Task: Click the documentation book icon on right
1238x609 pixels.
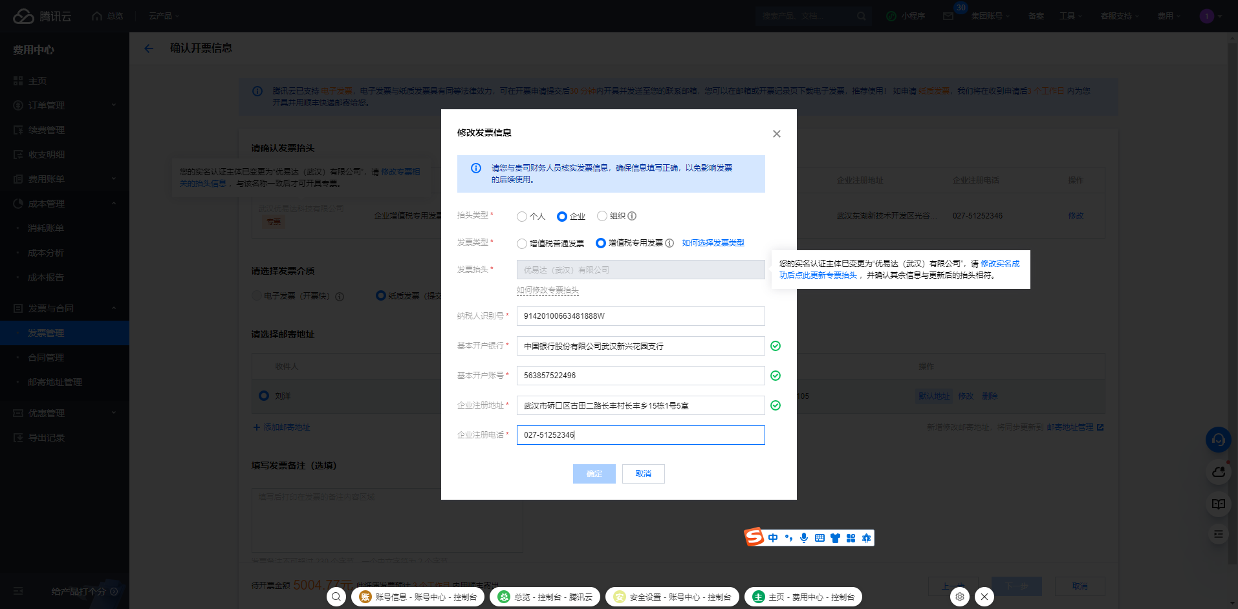Action: pyautogui.click(x=1218, y=504)
